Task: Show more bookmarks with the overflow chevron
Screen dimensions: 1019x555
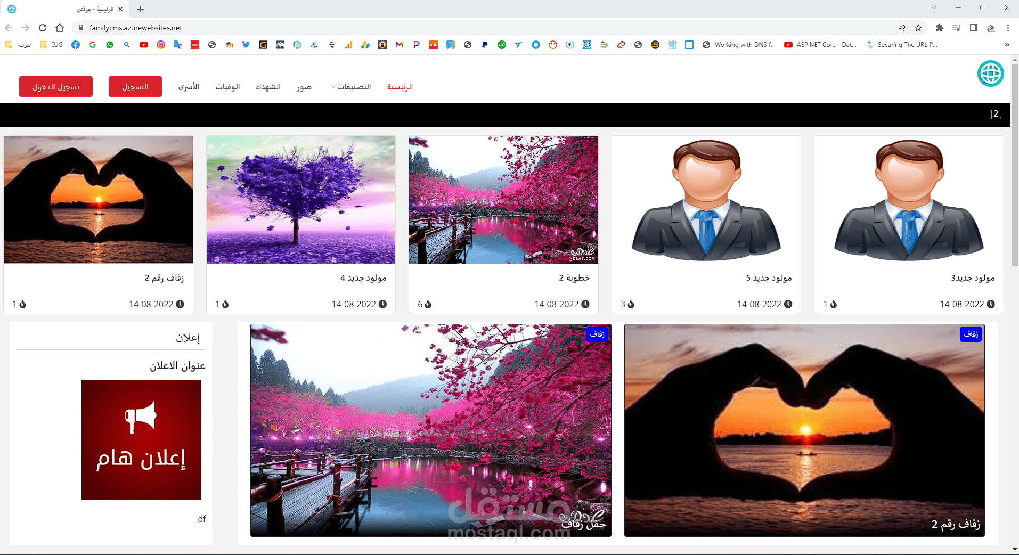Action: [1007, 45]
